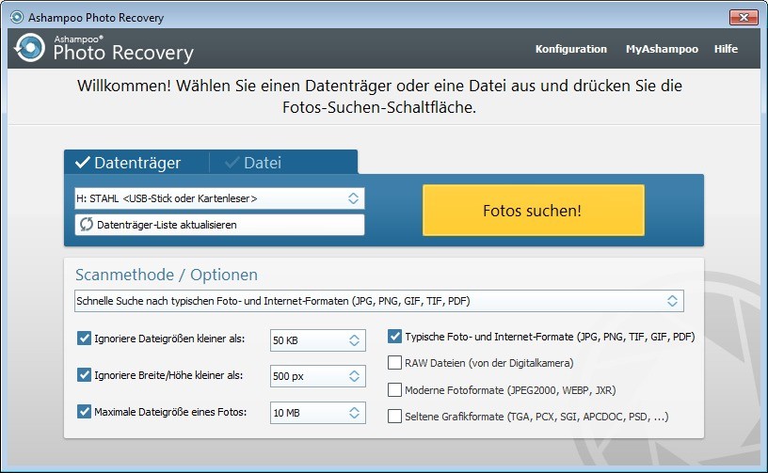Screen dimensions: 768x473
Task: Toggle Ignoriere Dateigrößen kleiner als checkbox
Action: 85,339
